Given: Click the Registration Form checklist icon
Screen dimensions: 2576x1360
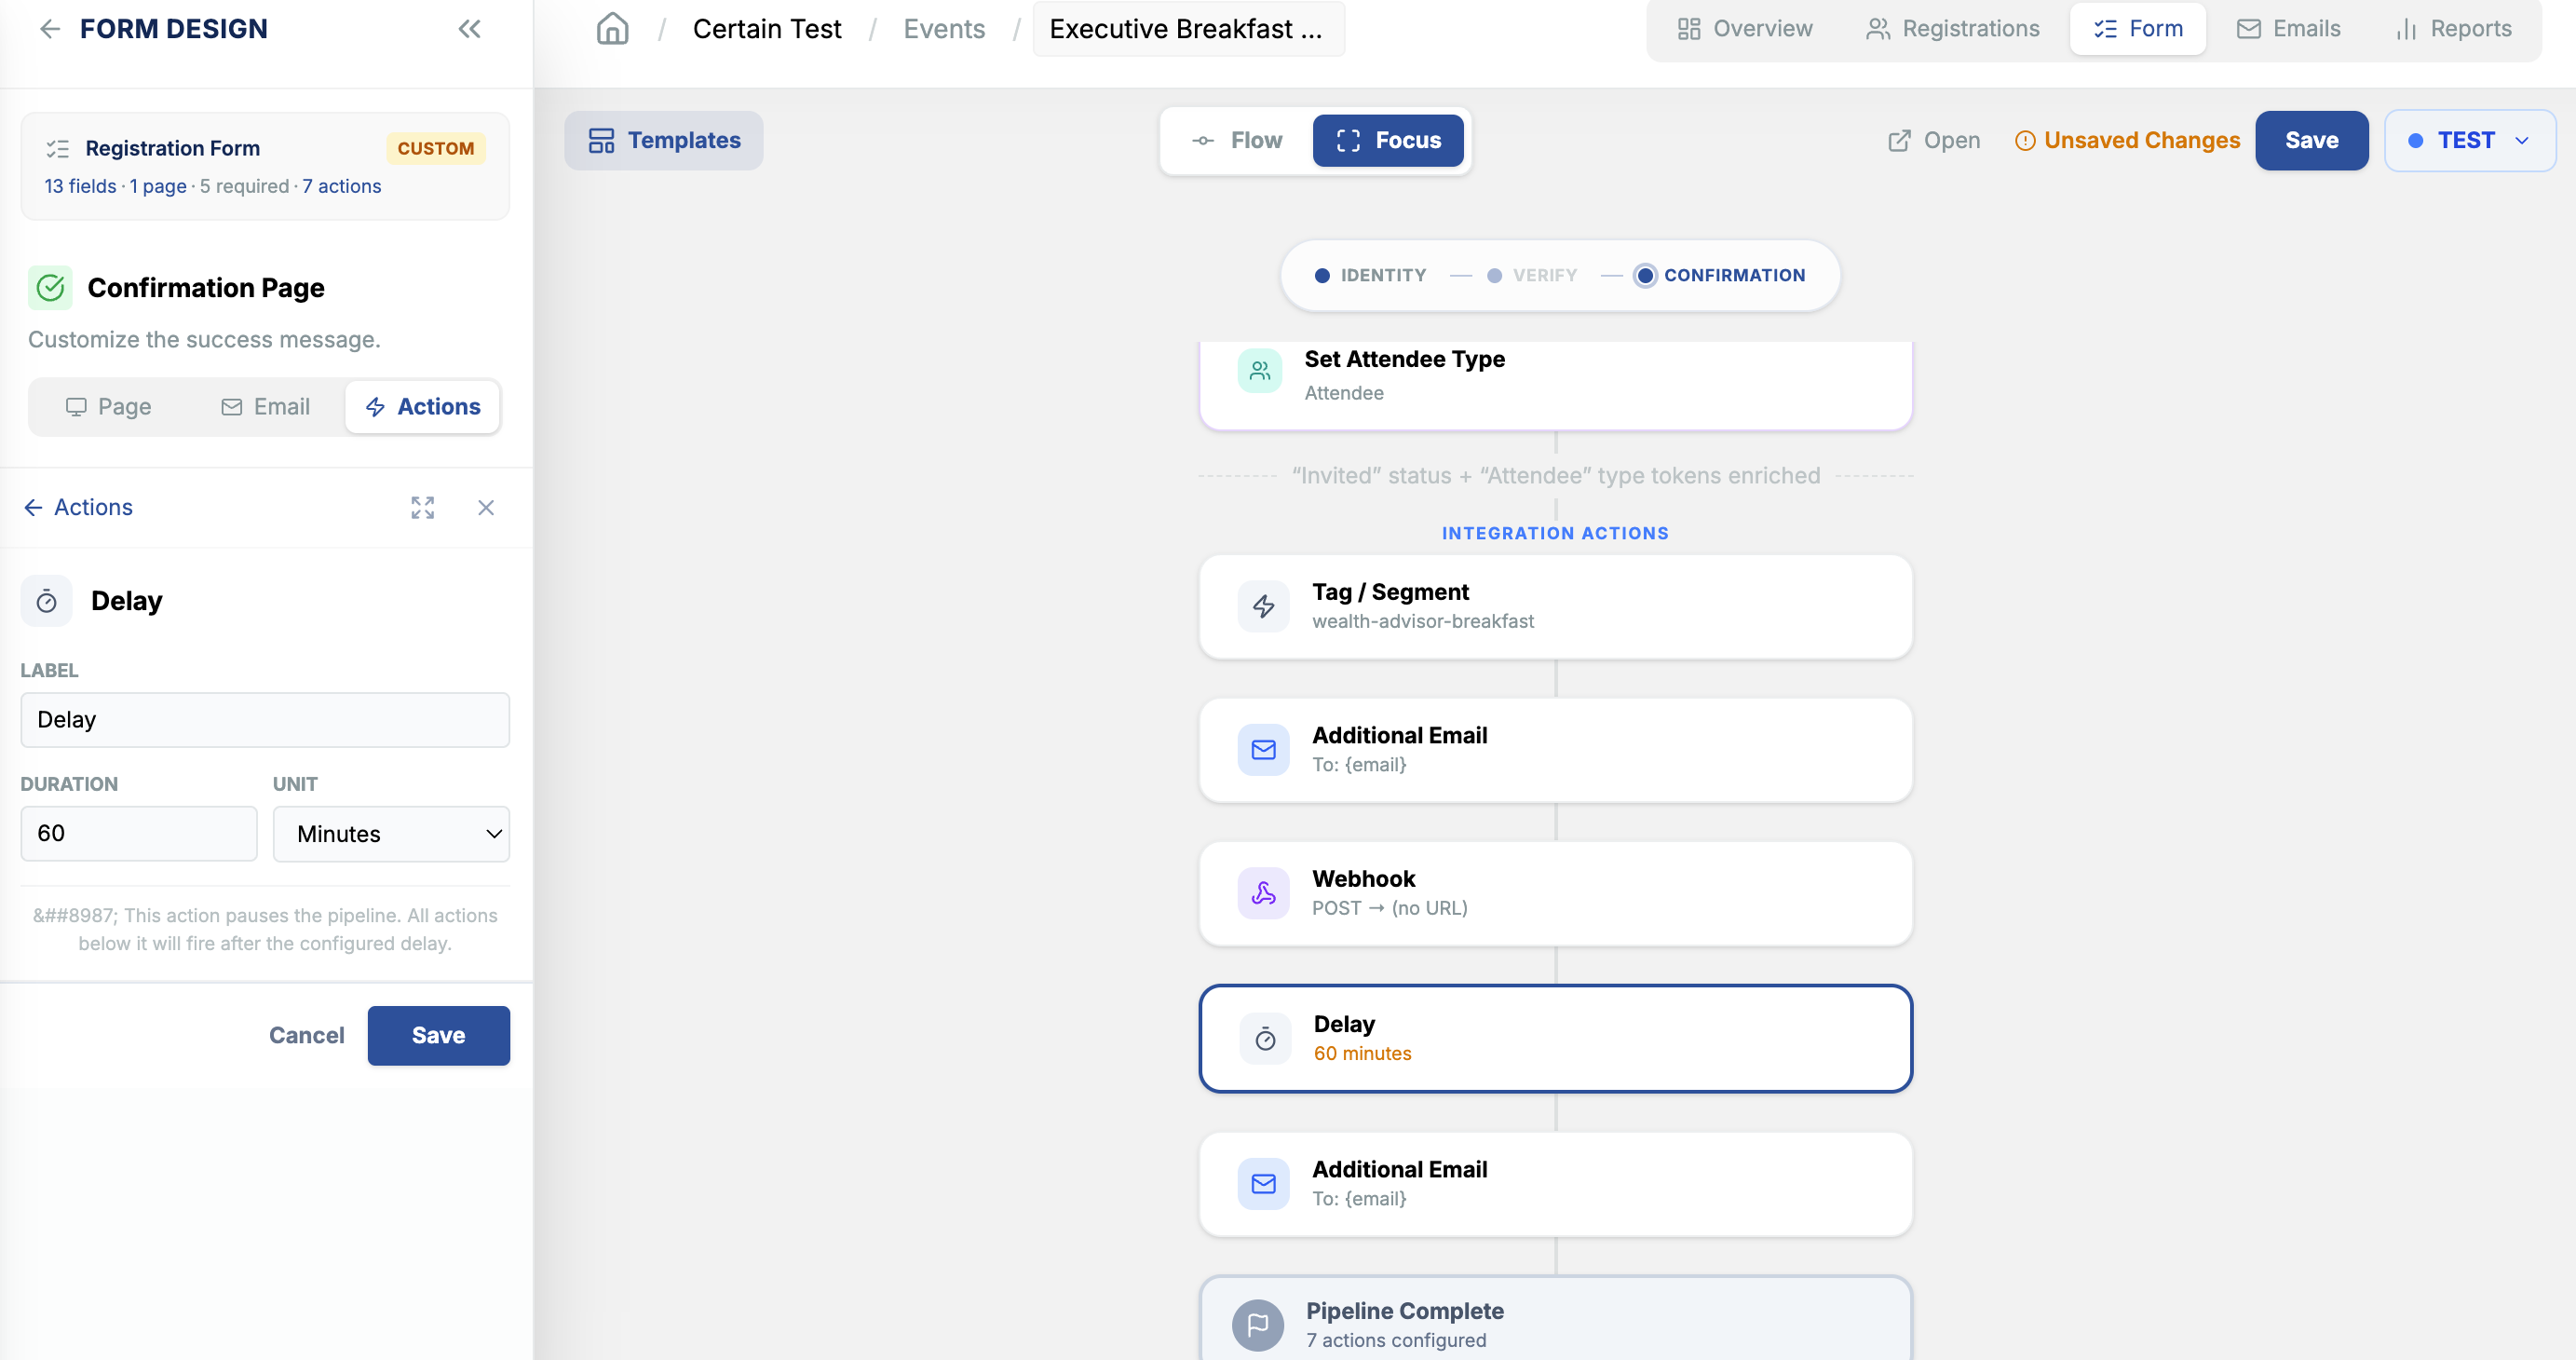Looking at the screenshot, I should (x=57, y=148).
